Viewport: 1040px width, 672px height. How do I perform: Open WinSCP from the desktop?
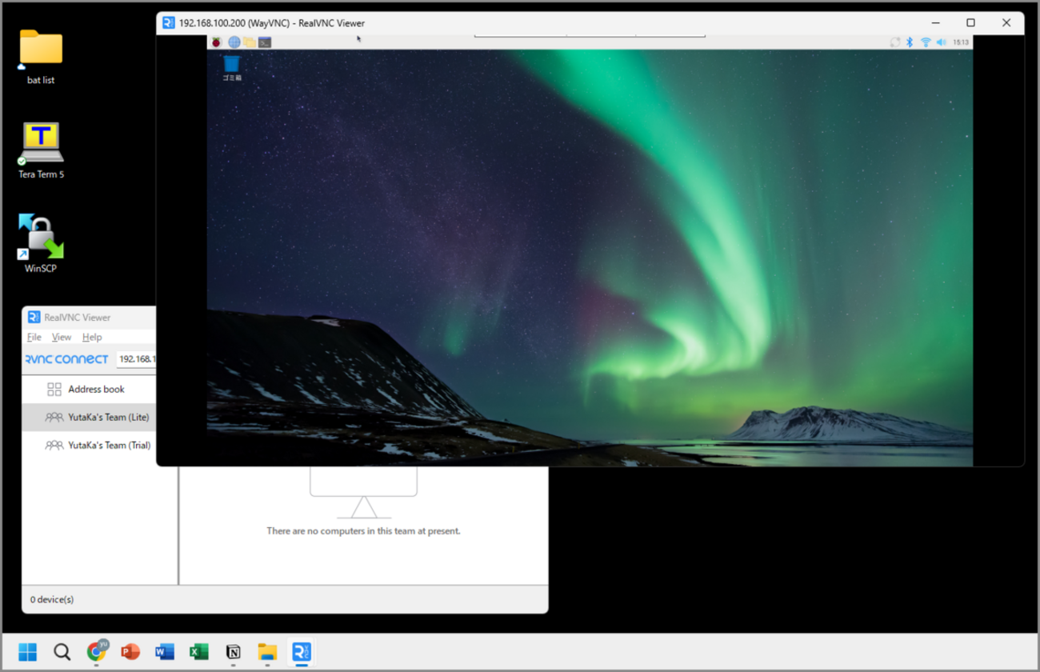tap(40, 242)
